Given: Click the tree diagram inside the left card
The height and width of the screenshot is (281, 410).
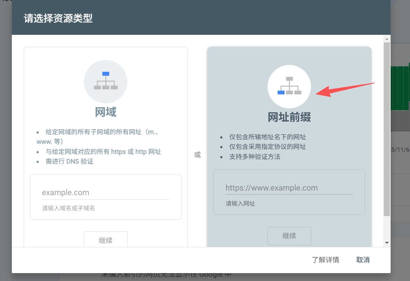Looking at the screenshot, I should (105, 81).
